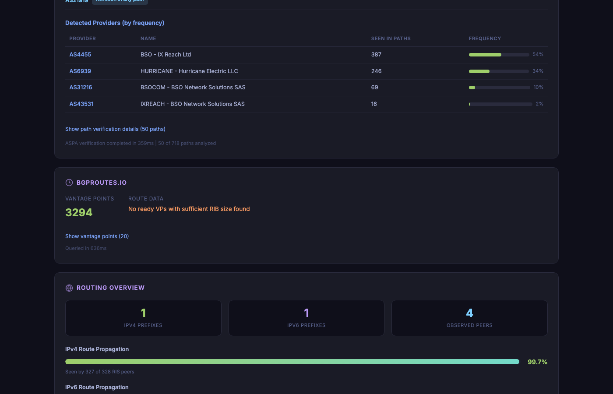This screenshot has width=613, height=394.
Task: Click the ROUTING OVERVIEW section title
Action: coord(110,288)
